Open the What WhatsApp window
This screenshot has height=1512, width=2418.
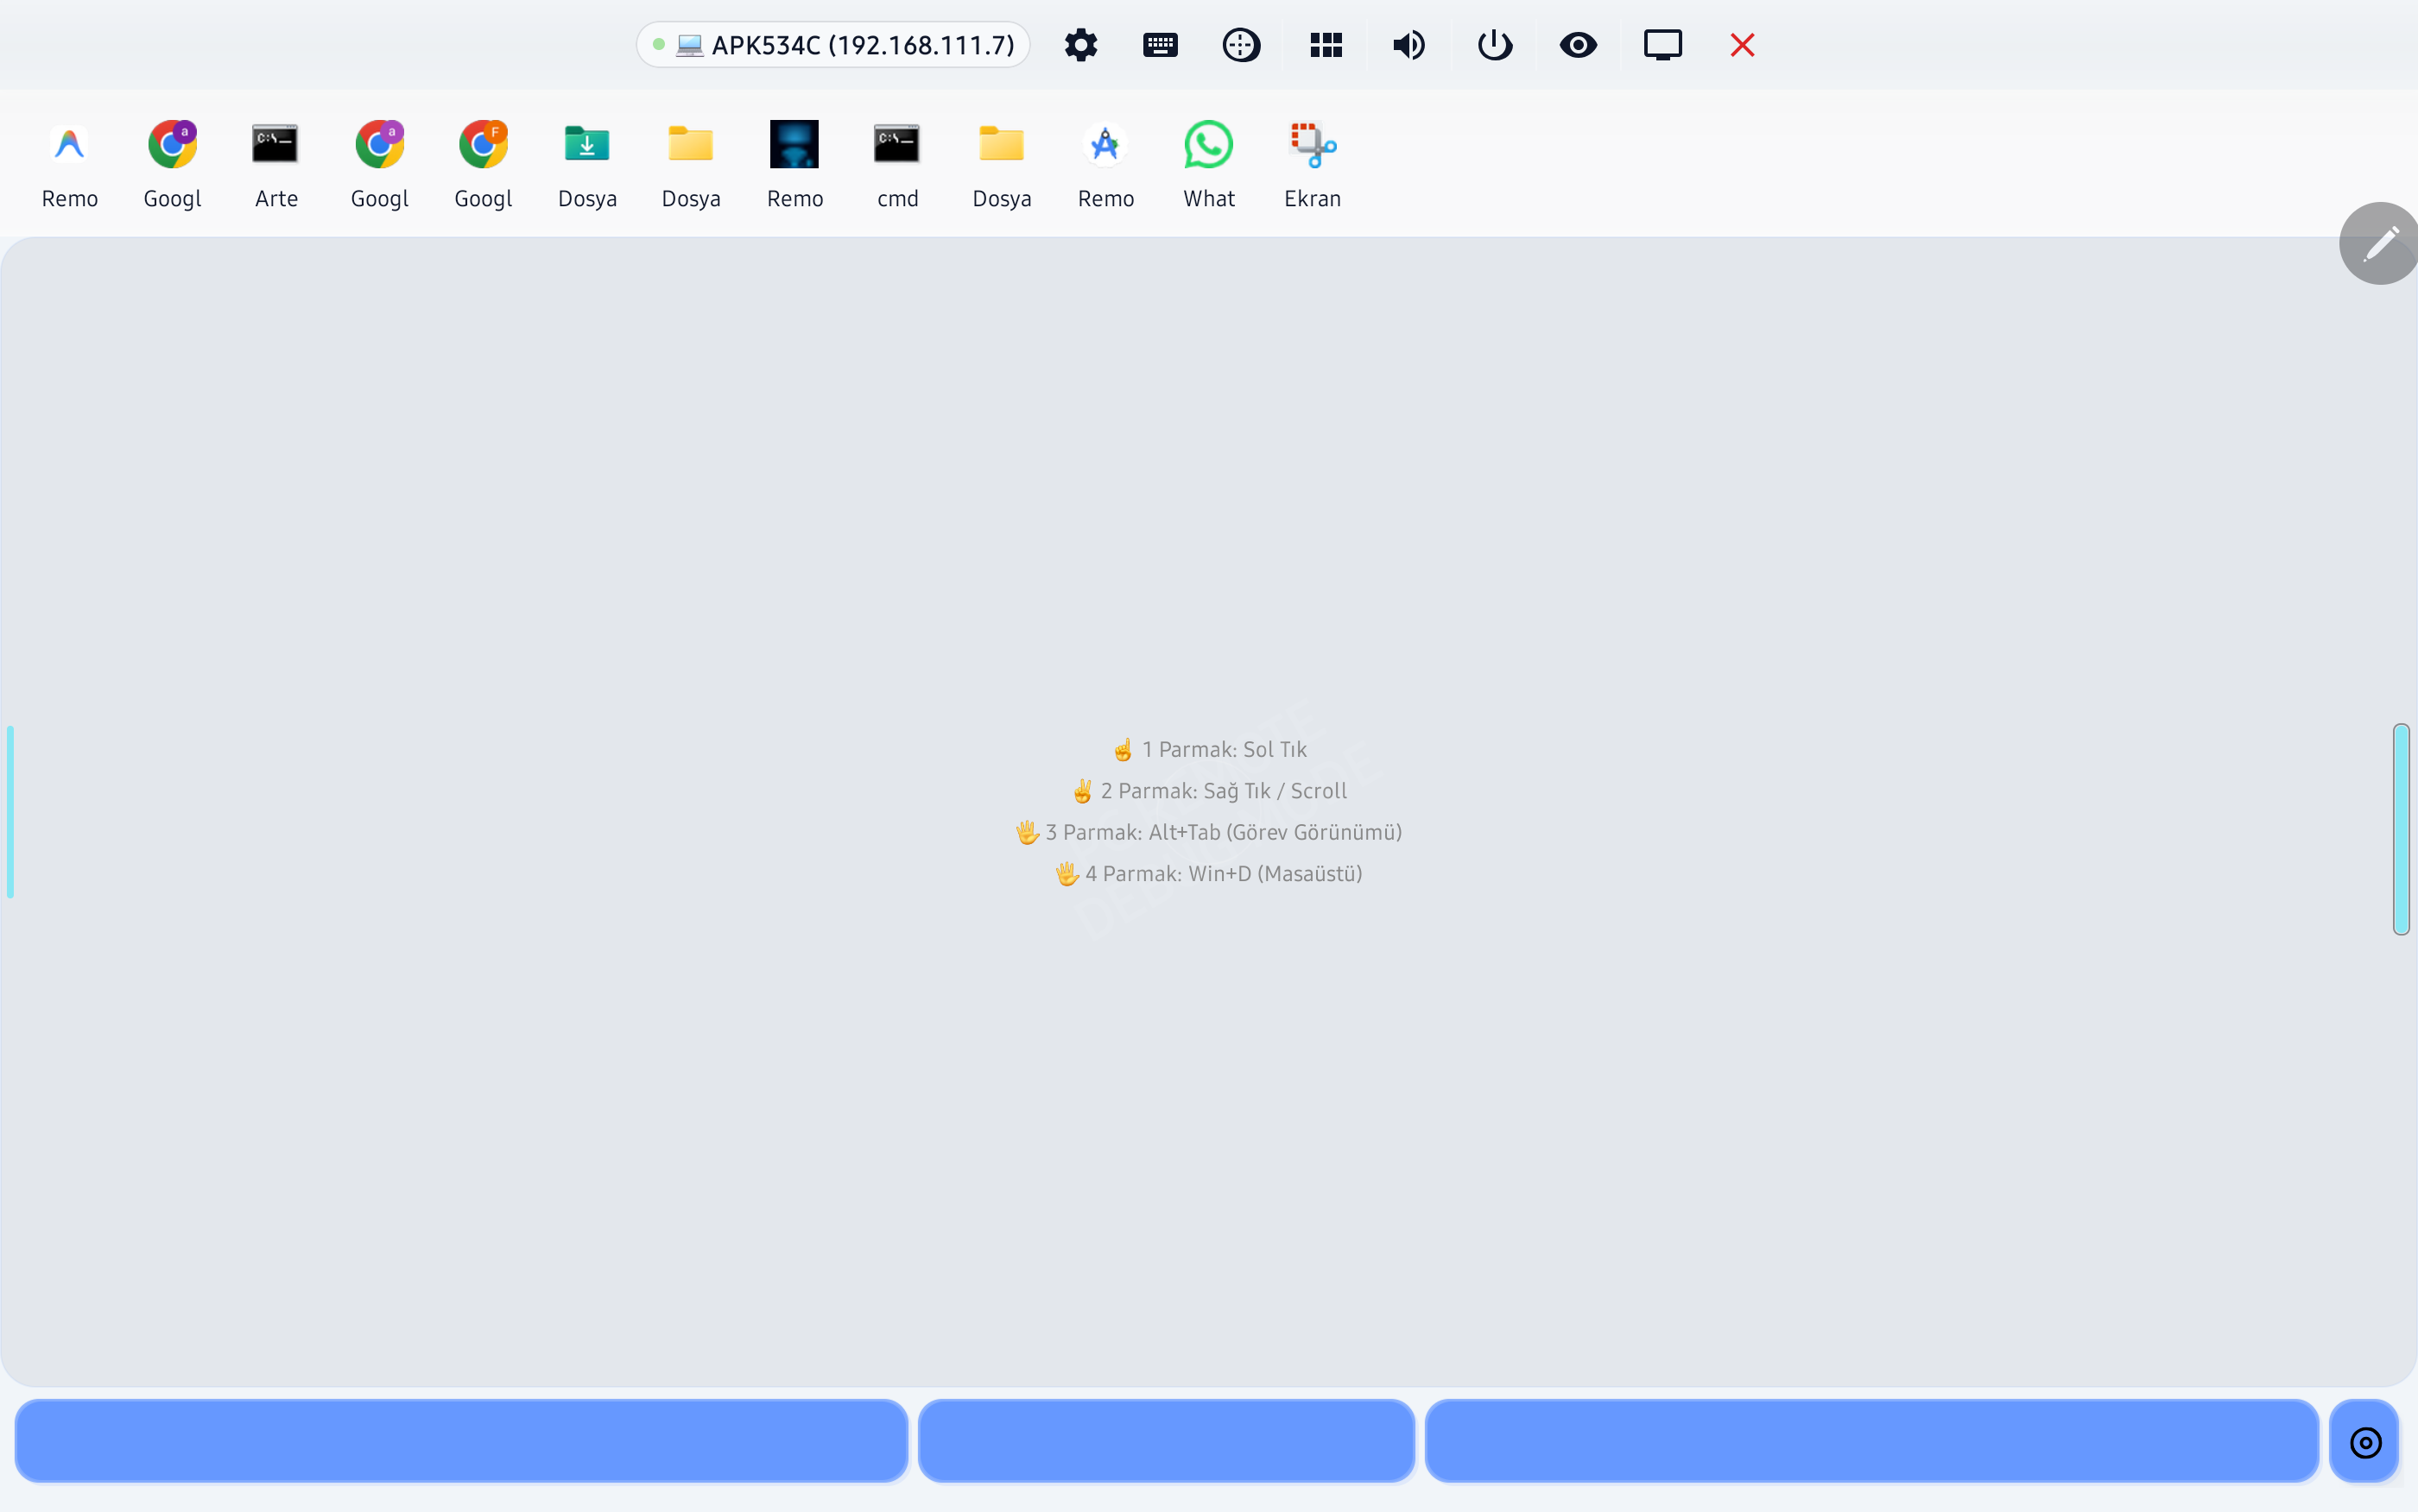1208,165
